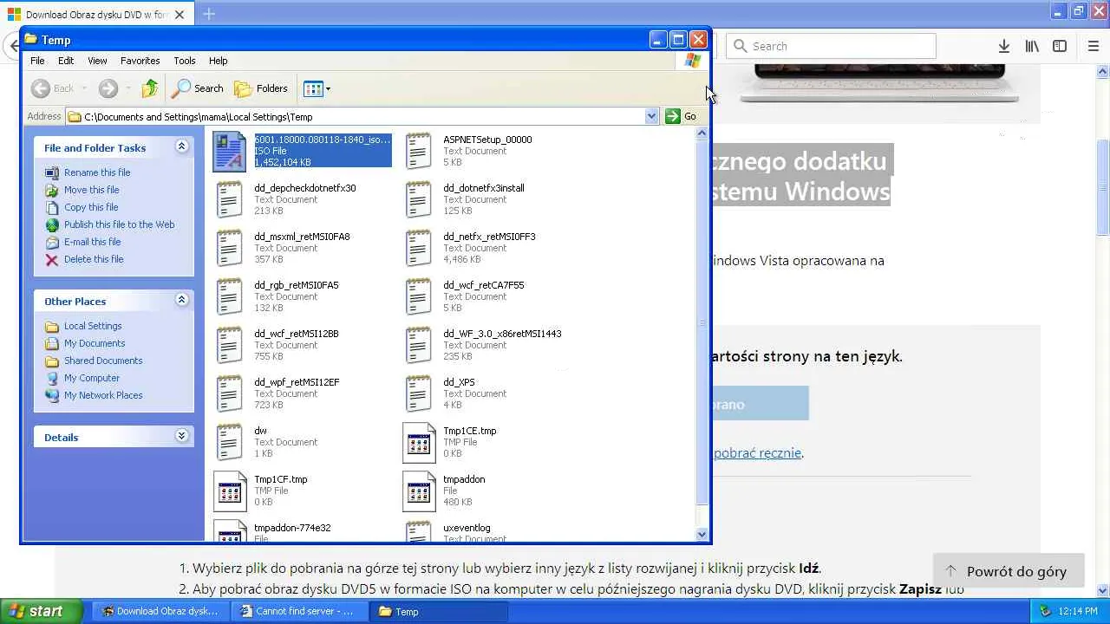Click Move this file

coord(92,190)
